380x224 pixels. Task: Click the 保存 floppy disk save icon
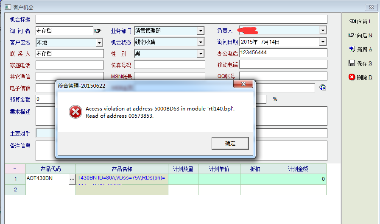pyautogui.click(x=352, y=64)
